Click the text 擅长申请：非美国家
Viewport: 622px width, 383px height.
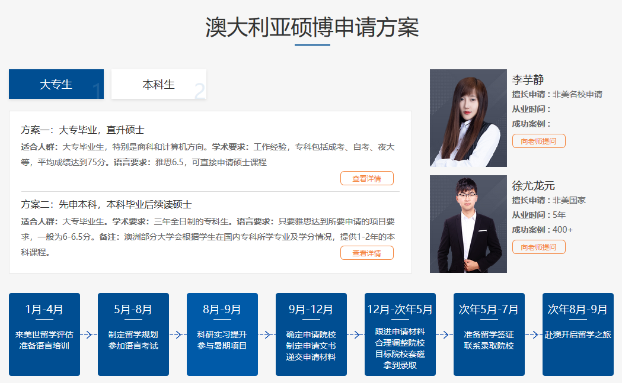pos(548,201)
